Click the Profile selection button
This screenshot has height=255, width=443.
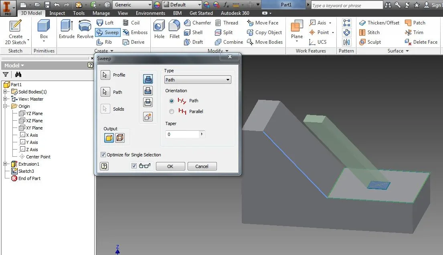coord(105,75)
